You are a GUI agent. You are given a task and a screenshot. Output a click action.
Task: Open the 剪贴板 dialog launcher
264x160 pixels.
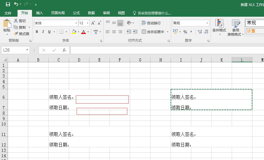[31, 41]
